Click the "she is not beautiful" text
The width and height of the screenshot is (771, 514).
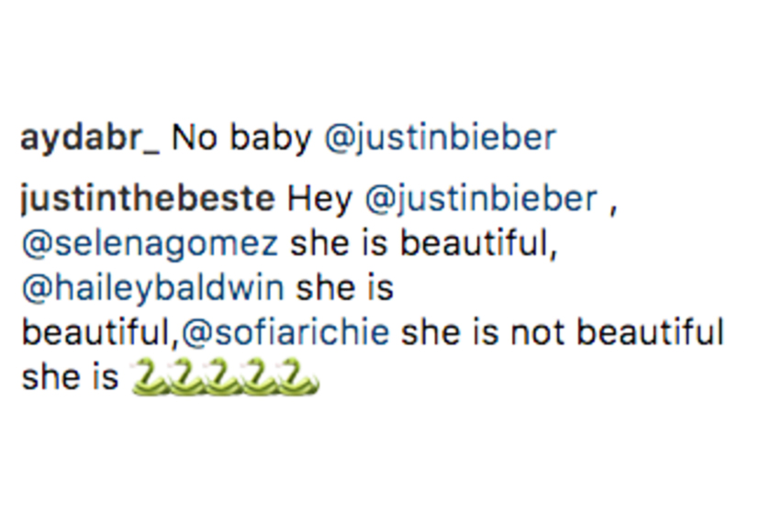[x=563, y=333]
